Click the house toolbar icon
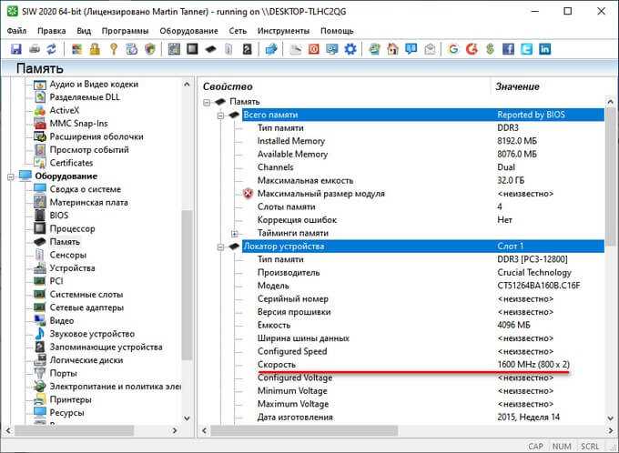619x453 pixels. pyautogui.click(x=392, y=49)
